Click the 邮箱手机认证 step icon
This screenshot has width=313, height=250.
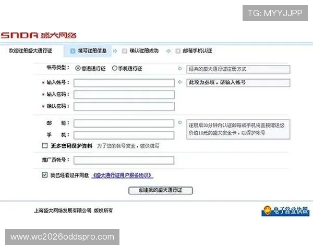click(178, 51)
